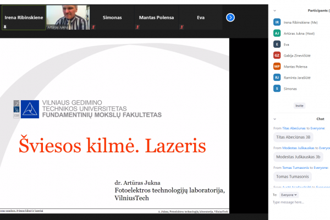The image size is (330, 220).
Task: Select Eva video tile
Action: click(201, 18)
